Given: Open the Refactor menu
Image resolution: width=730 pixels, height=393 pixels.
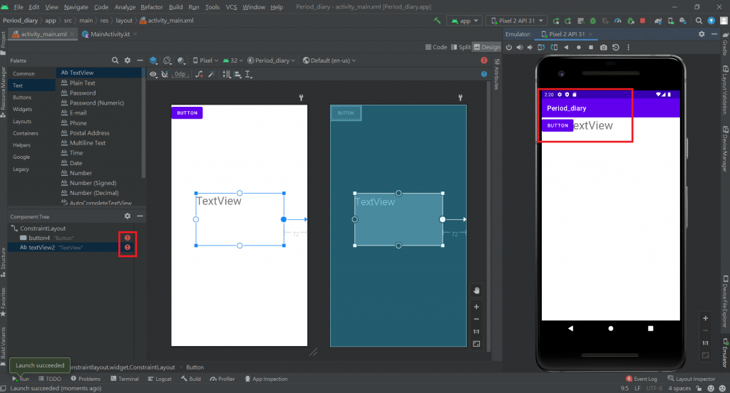Looking at the screenshot, I should 152,7.
